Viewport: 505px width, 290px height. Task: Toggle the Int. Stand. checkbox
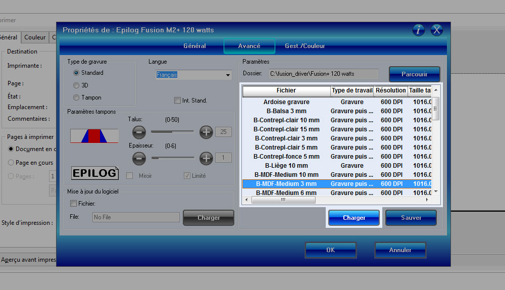(177, 101)
